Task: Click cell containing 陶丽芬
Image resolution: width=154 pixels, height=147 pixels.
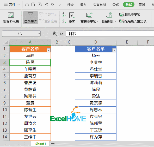Action: [x=30, y=96]
